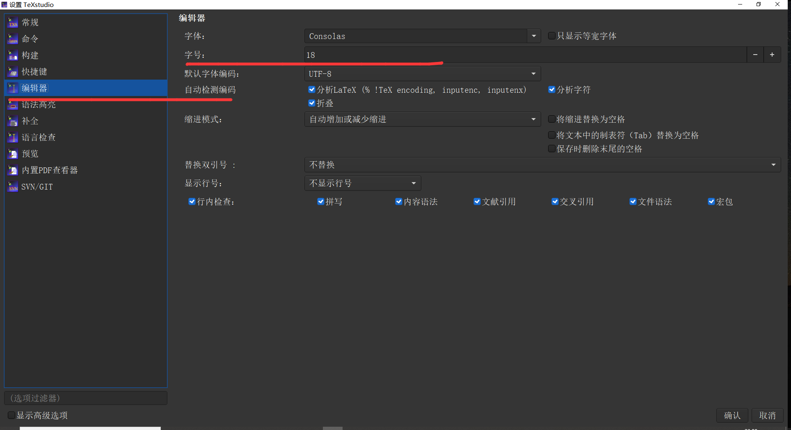Go to the 快捷键 settings page
This screenshot has width=791, height=430.
(86, 72)
